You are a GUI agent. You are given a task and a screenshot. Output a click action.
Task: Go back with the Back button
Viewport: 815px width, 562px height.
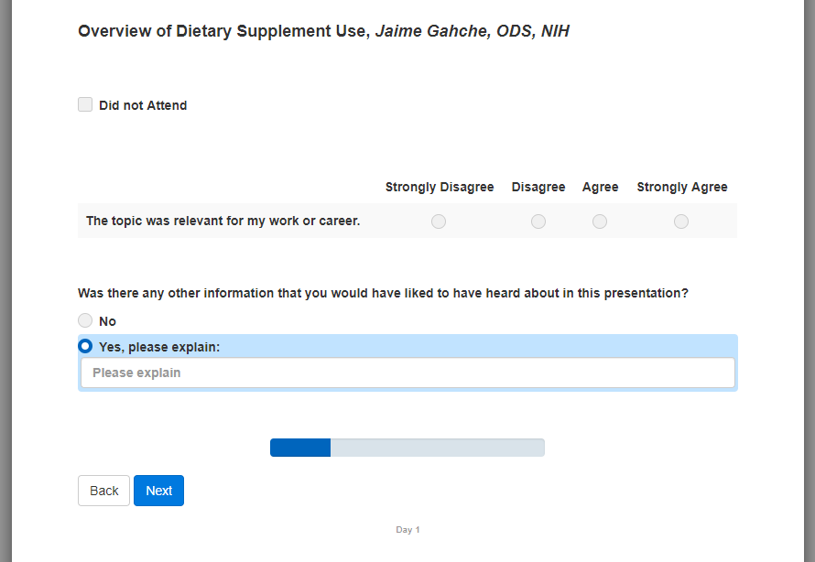pos(103,491)
